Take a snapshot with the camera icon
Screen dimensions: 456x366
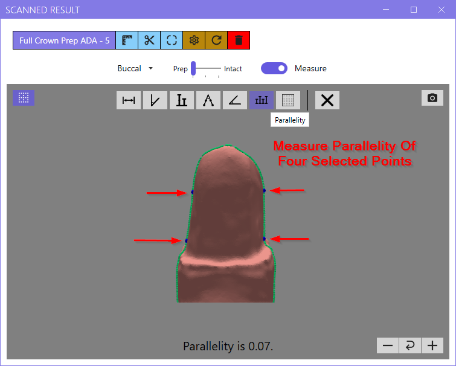pos(432,98)
